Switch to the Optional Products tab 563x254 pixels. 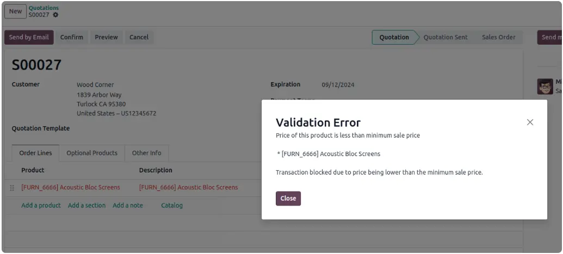[x=92, y=153]
